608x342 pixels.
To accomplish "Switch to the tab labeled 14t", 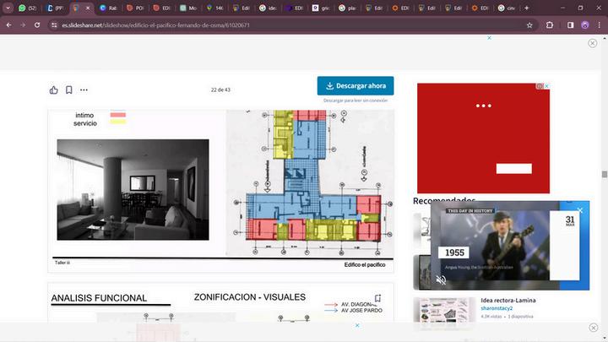I will point(214,8).
